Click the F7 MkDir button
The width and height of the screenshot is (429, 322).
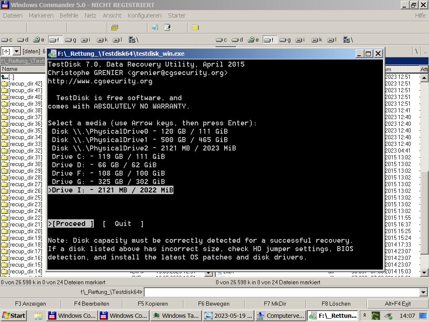click(275, 304)
